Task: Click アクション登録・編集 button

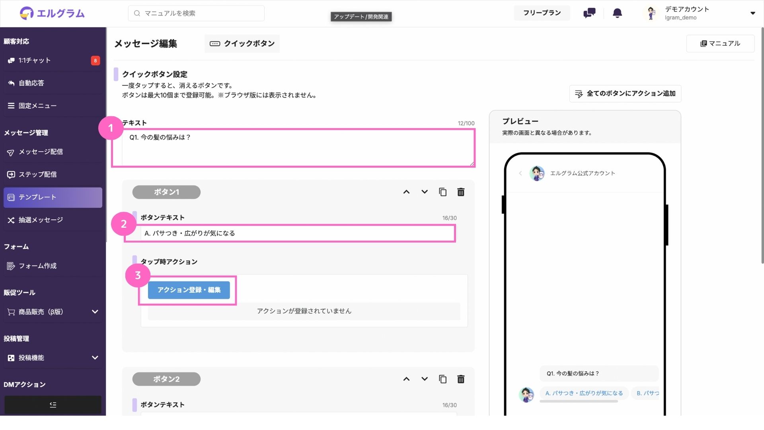Action: [189, 290]
